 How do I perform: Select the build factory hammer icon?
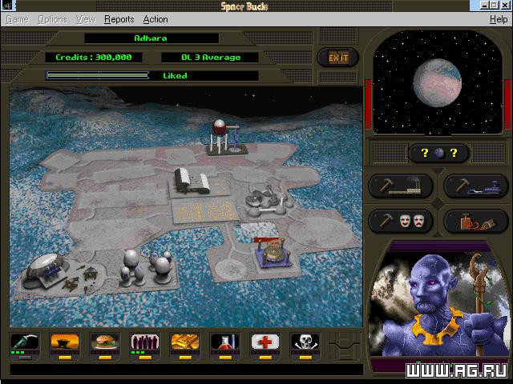pos(401,186)
